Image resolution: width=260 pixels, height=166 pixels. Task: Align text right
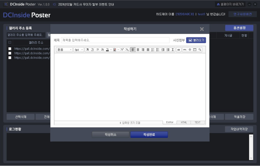tap(143, 50)
